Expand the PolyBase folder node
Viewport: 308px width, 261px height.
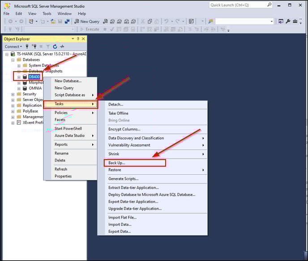pos(13,111)
